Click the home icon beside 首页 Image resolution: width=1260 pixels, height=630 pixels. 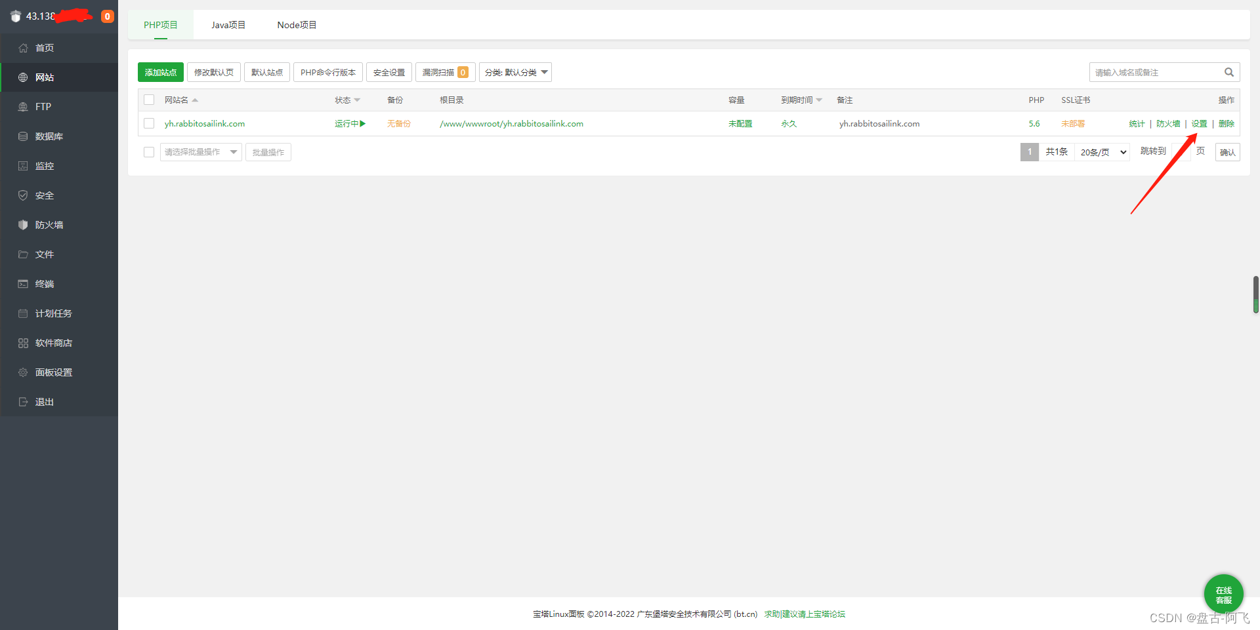tap(23, 48)
